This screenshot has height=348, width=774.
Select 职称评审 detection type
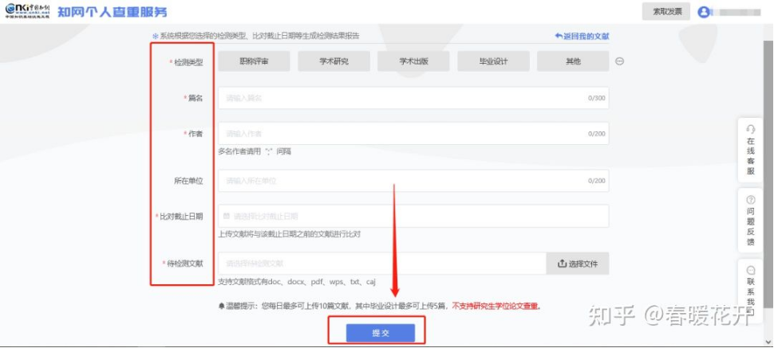point(254,61)
